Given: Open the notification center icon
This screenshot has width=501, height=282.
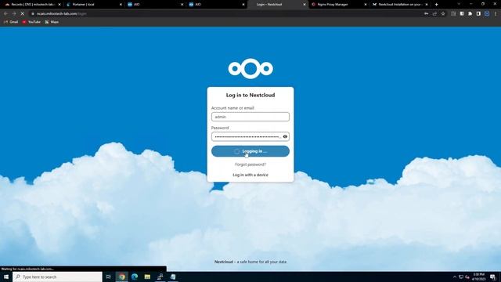Looking at the screenshot, I should coord(492,277).
